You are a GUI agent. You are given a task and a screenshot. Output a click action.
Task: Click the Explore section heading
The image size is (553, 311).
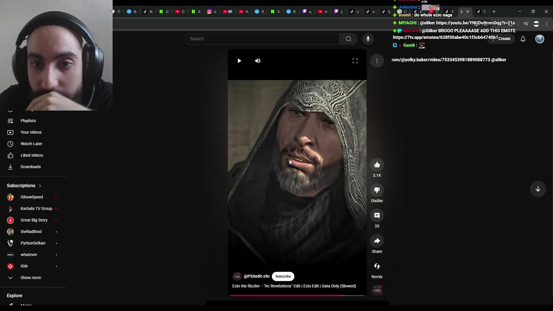click(x=15, y=296)
